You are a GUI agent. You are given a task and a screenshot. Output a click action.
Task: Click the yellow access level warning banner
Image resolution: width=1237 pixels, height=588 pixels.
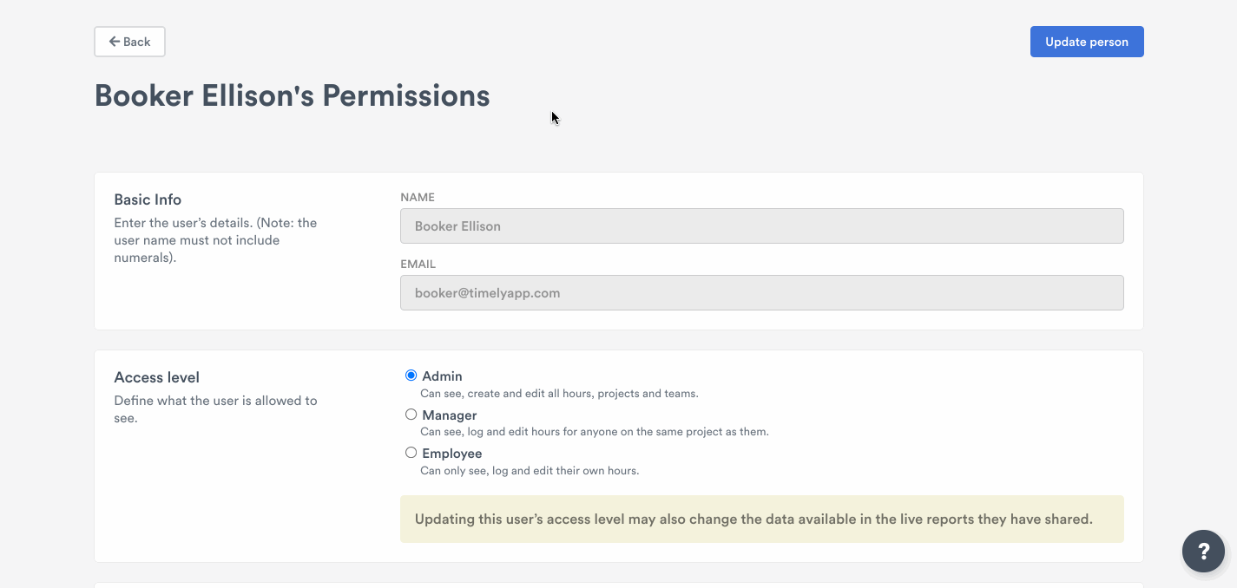(761, 518)
